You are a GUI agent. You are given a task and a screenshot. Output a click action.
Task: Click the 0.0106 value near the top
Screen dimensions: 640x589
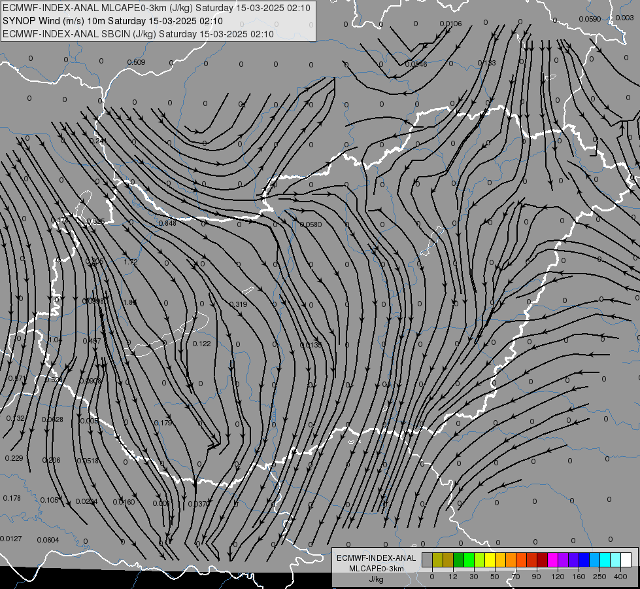point(450,24)
